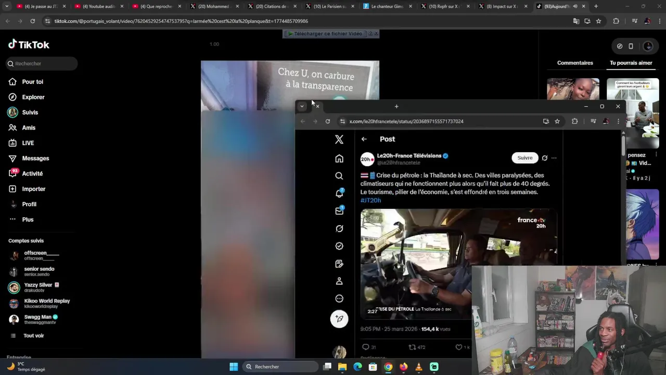This screenshot has height=375, width=666.
Task: Open Chrome menu in X window
Action: click(x=618, y=121)
